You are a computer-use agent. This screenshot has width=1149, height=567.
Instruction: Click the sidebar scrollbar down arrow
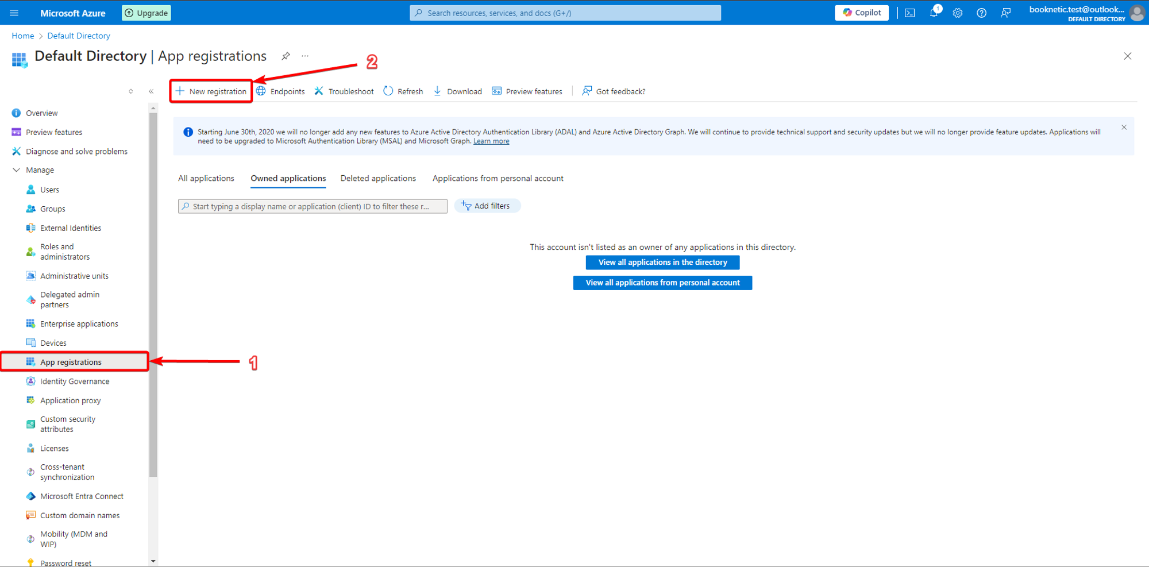[153, 561]
